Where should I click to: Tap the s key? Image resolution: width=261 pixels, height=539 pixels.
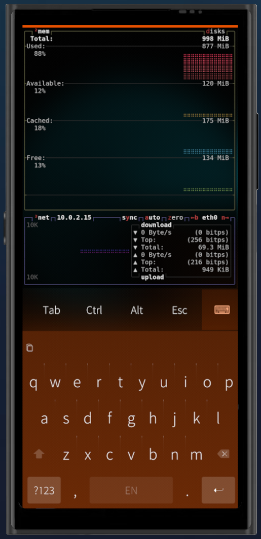(x=66, y=419)
